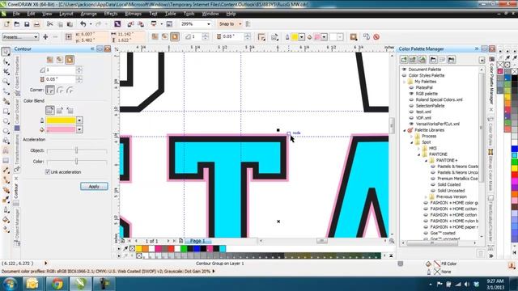Expand the My Palettes folder
Screen dimensions: 518x291
coord(405,82)
